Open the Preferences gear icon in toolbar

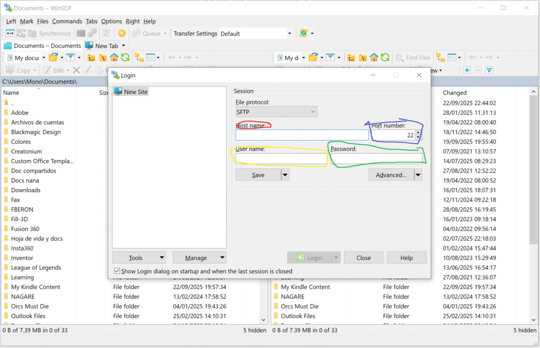(x=122, y=33)
